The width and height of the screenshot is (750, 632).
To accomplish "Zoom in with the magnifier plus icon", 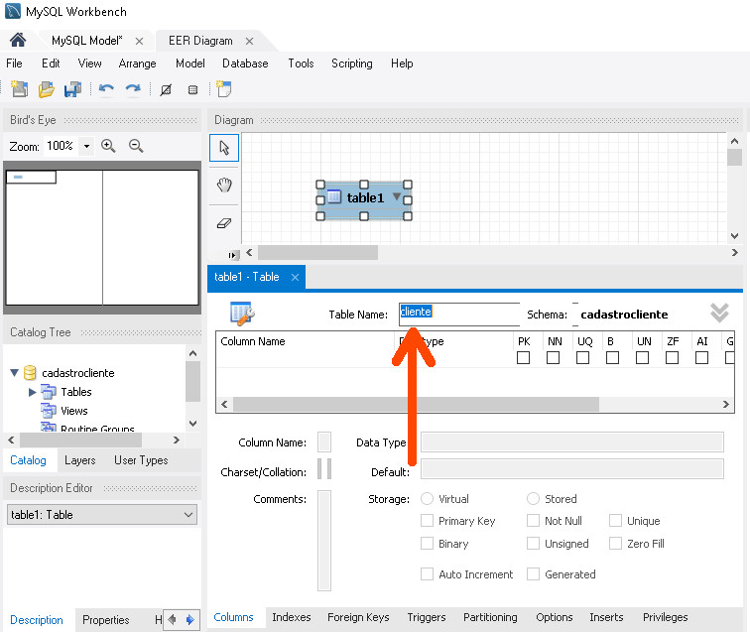I will 108,146.
